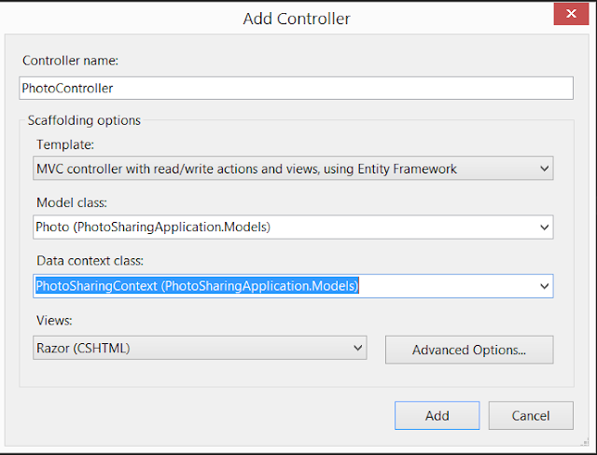Expand the Data context class dropdown arrow
Image resolution: width=597 pixels, height=455 pixels.
[x=545, y=286]
